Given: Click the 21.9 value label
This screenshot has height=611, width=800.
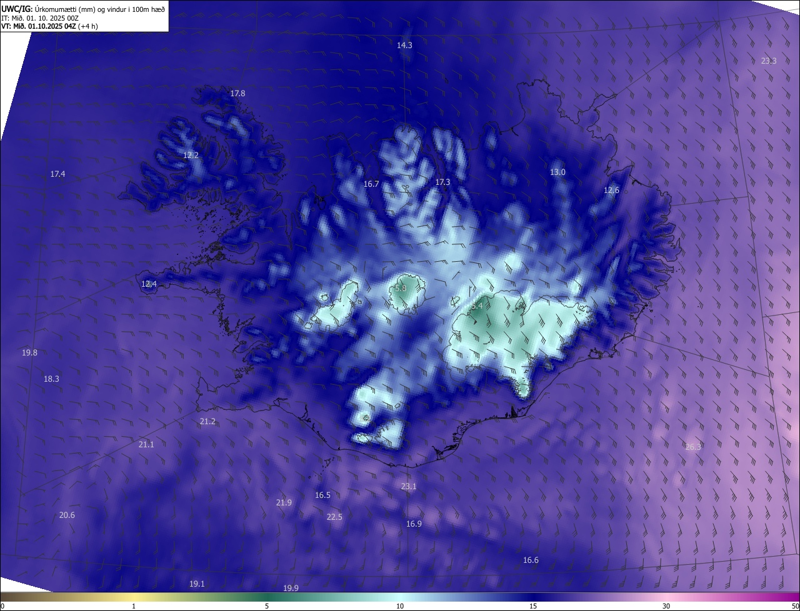Looking at the screenshot, I should pyautogui.click(x=284, y=502).
